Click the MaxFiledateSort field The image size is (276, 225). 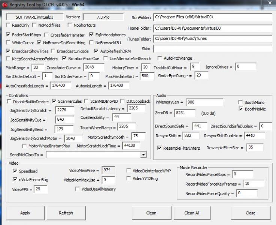pos(147,76)
